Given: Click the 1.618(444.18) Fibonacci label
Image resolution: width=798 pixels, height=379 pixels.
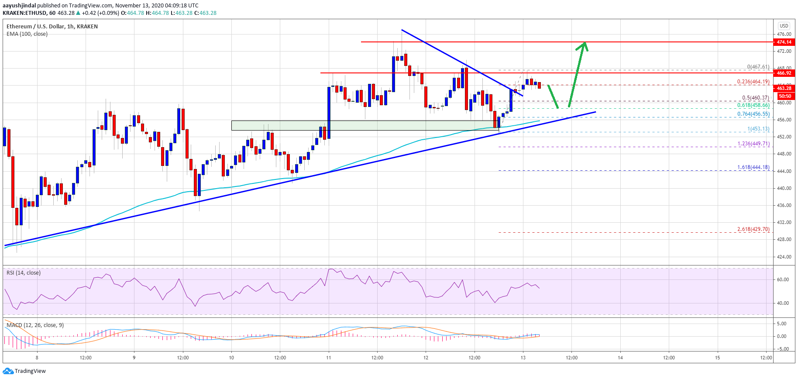Looking at the screenshot, I should click(753, 167).
